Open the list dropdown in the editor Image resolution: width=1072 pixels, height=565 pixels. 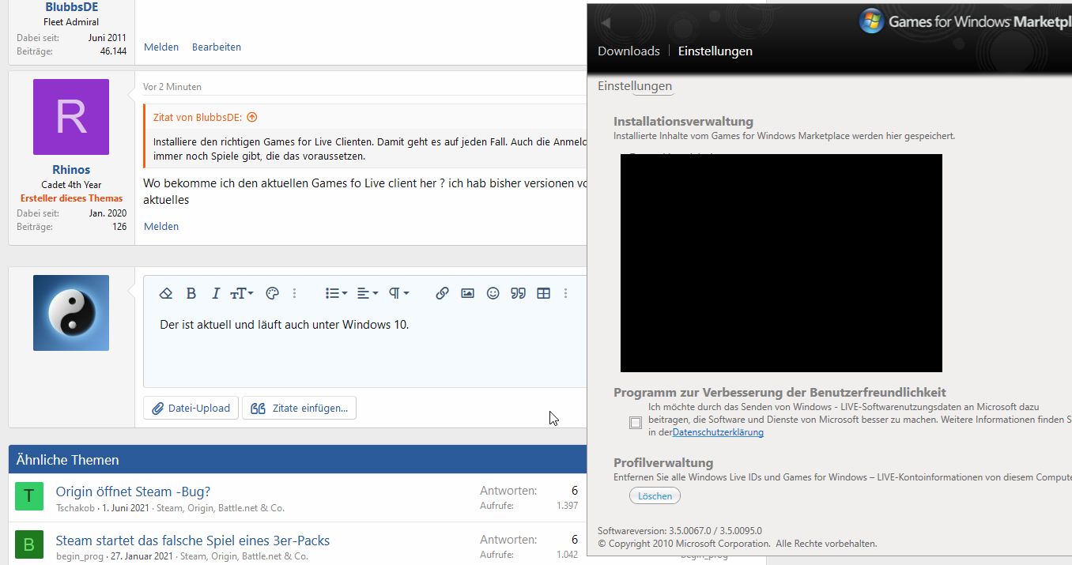click(x=336, y=293)
